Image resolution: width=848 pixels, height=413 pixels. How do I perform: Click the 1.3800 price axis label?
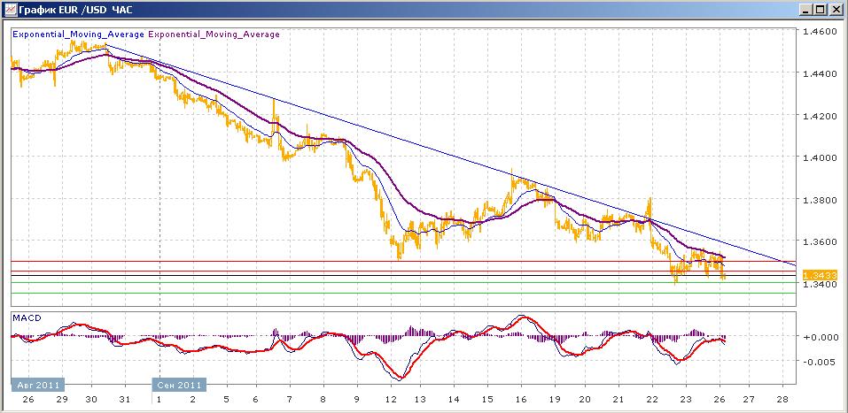point(818,200)
